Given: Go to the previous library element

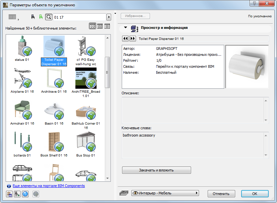Looking at the screenshot, I should (125, 39).
